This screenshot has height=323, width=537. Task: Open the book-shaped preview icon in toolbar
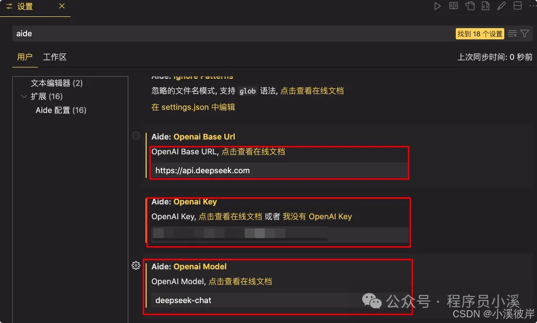click(x=453, y=6)
